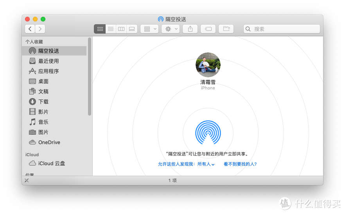345x214 pixels.
Task: Open OneDrive in the sidebar
Action: (x=54, y=142)
